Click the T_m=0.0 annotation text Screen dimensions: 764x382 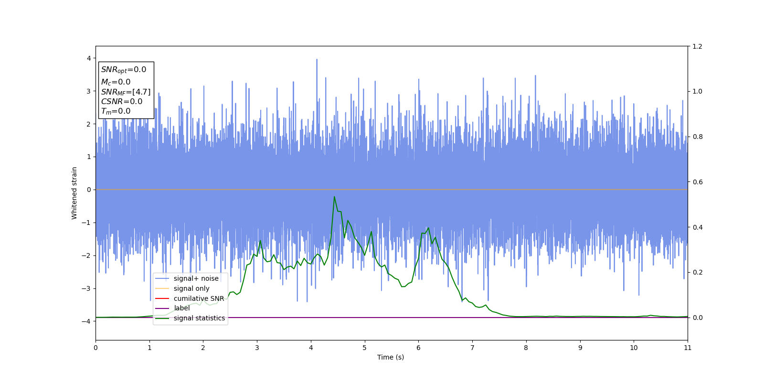pyautogui.click(x=116, y=111)
